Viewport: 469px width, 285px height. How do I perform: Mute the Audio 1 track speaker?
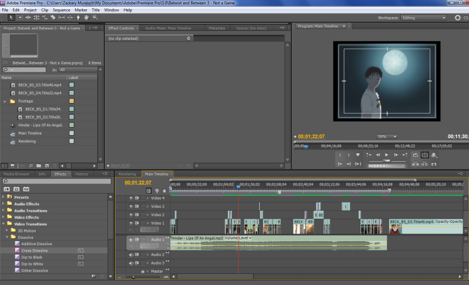pyautogui.click(x=131, y=239)
